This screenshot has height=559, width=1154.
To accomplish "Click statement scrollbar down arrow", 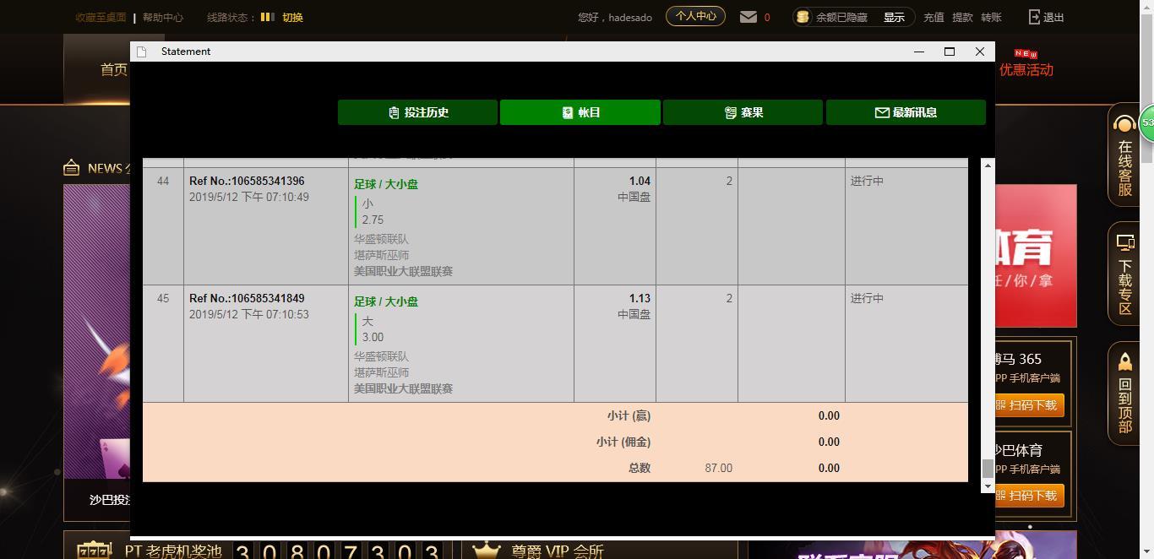I will tap(988, 486).
